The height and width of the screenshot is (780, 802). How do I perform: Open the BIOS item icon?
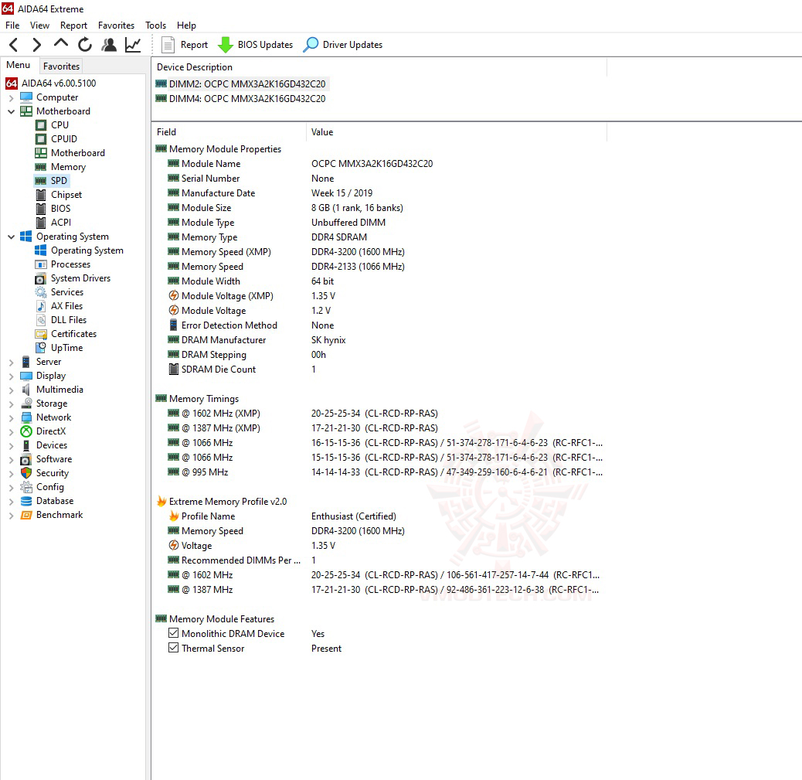tap(41, 208)
